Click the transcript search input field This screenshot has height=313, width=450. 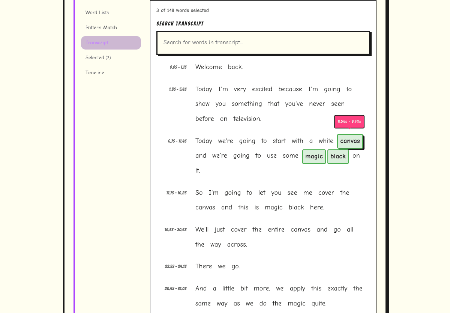tap(262, 43)
